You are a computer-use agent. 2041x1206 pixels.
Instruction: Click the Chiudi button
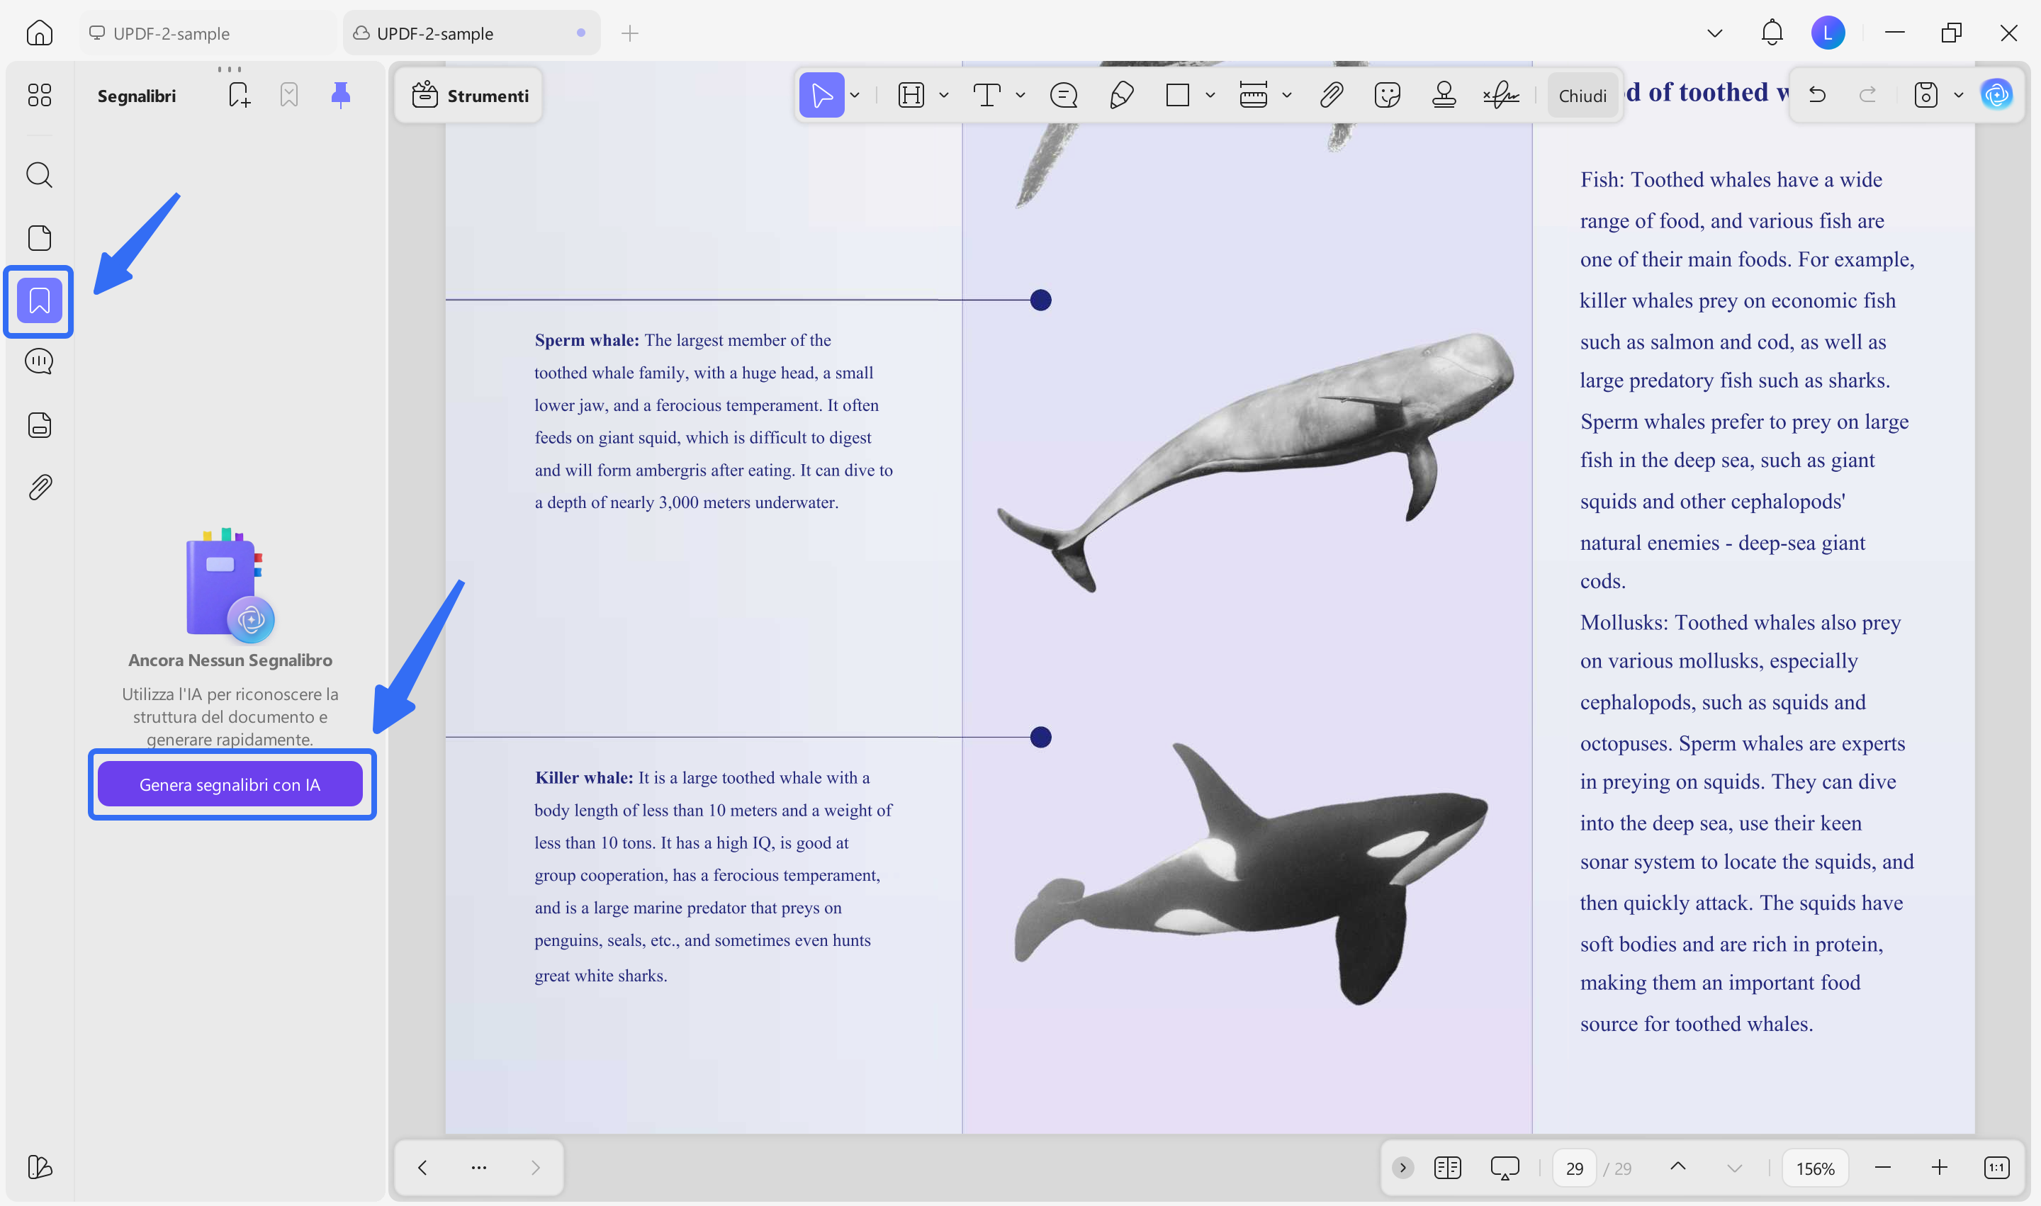[1582, 96]
